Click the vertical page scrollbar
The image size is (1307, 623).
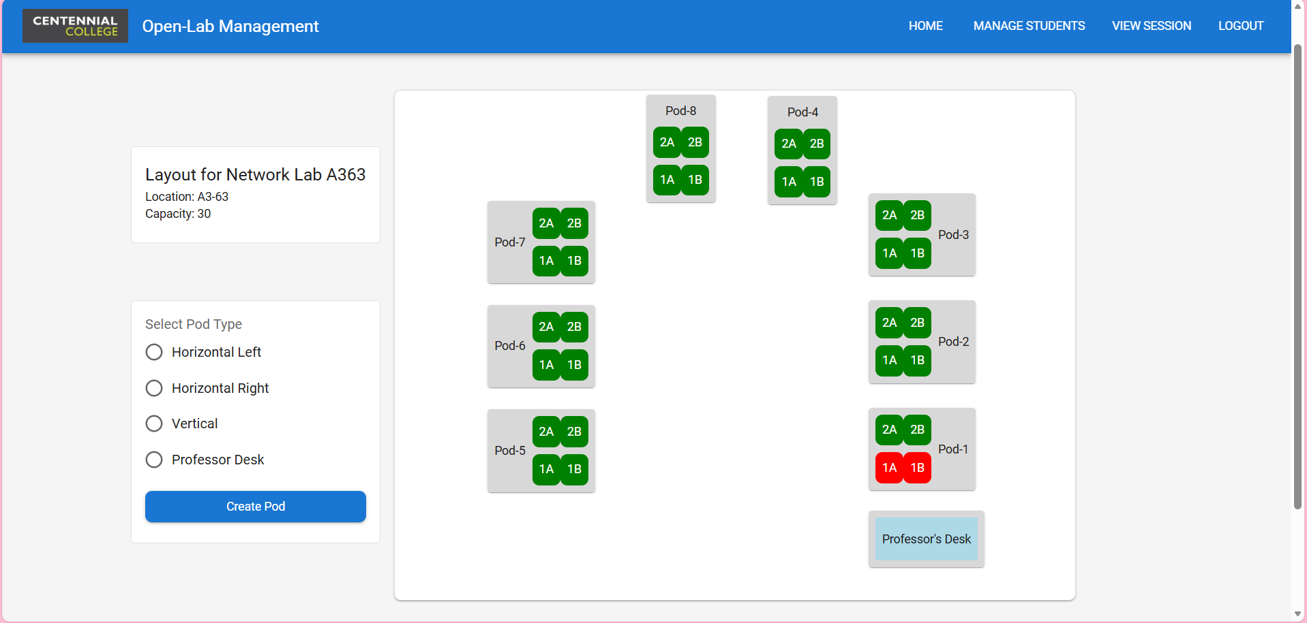(x=1297, y=272)
